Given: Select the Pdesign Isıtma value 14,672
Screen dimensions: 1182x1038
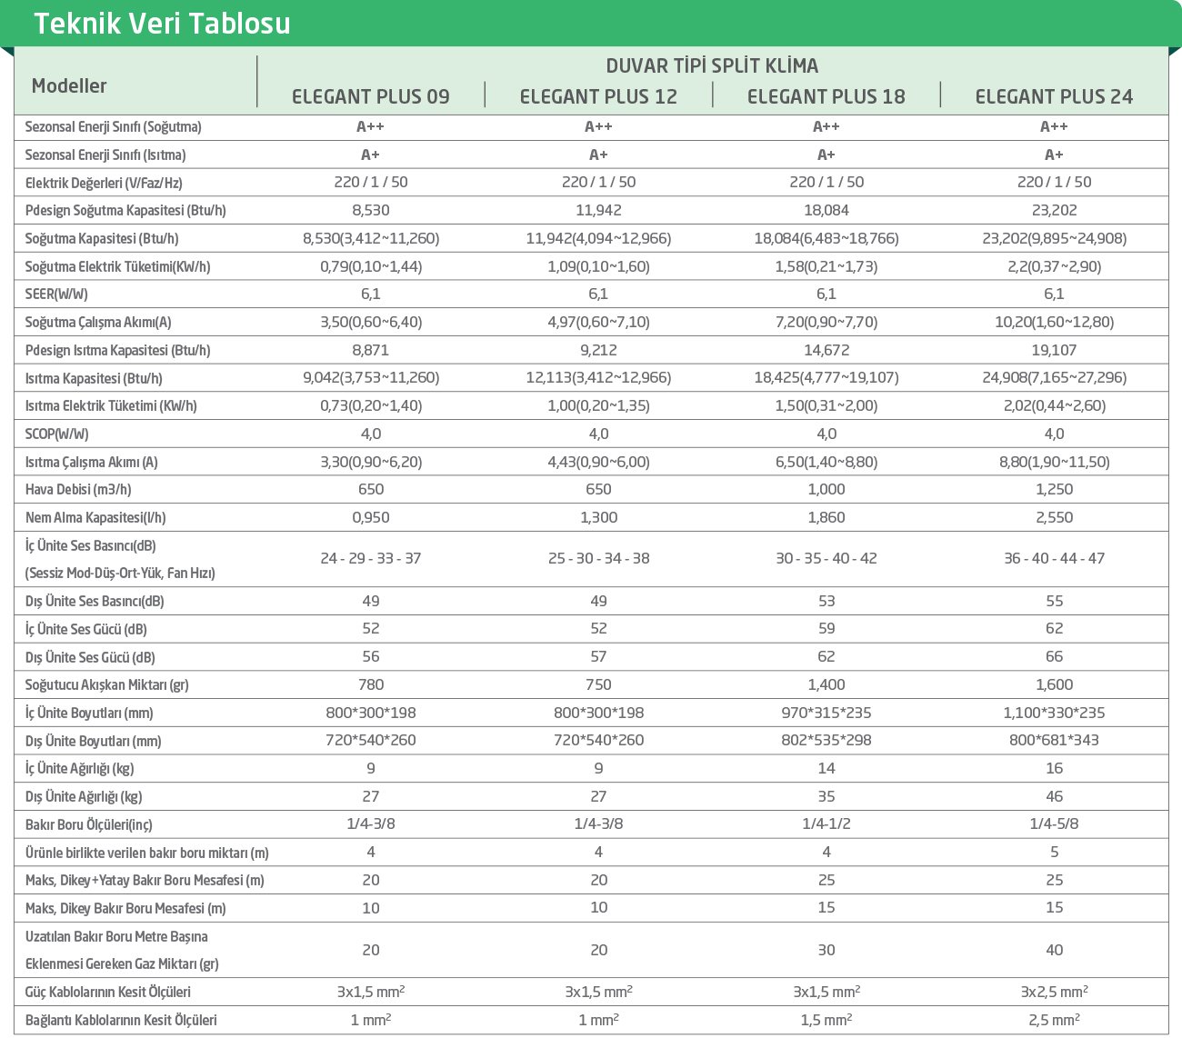Looking at the screenshot, I should click(826, 350).
